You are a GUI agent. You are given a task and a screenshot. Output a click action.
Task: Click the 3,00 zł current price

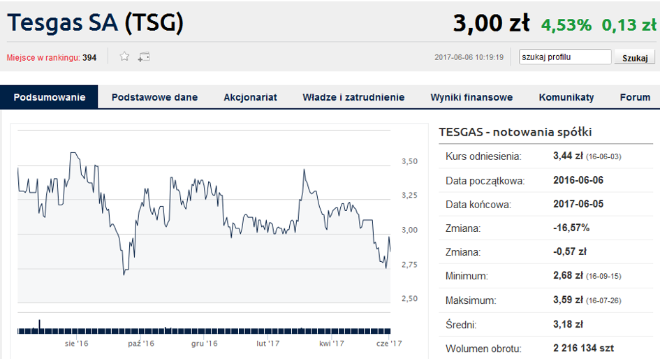pyautogui.click(x=490, y=23)
